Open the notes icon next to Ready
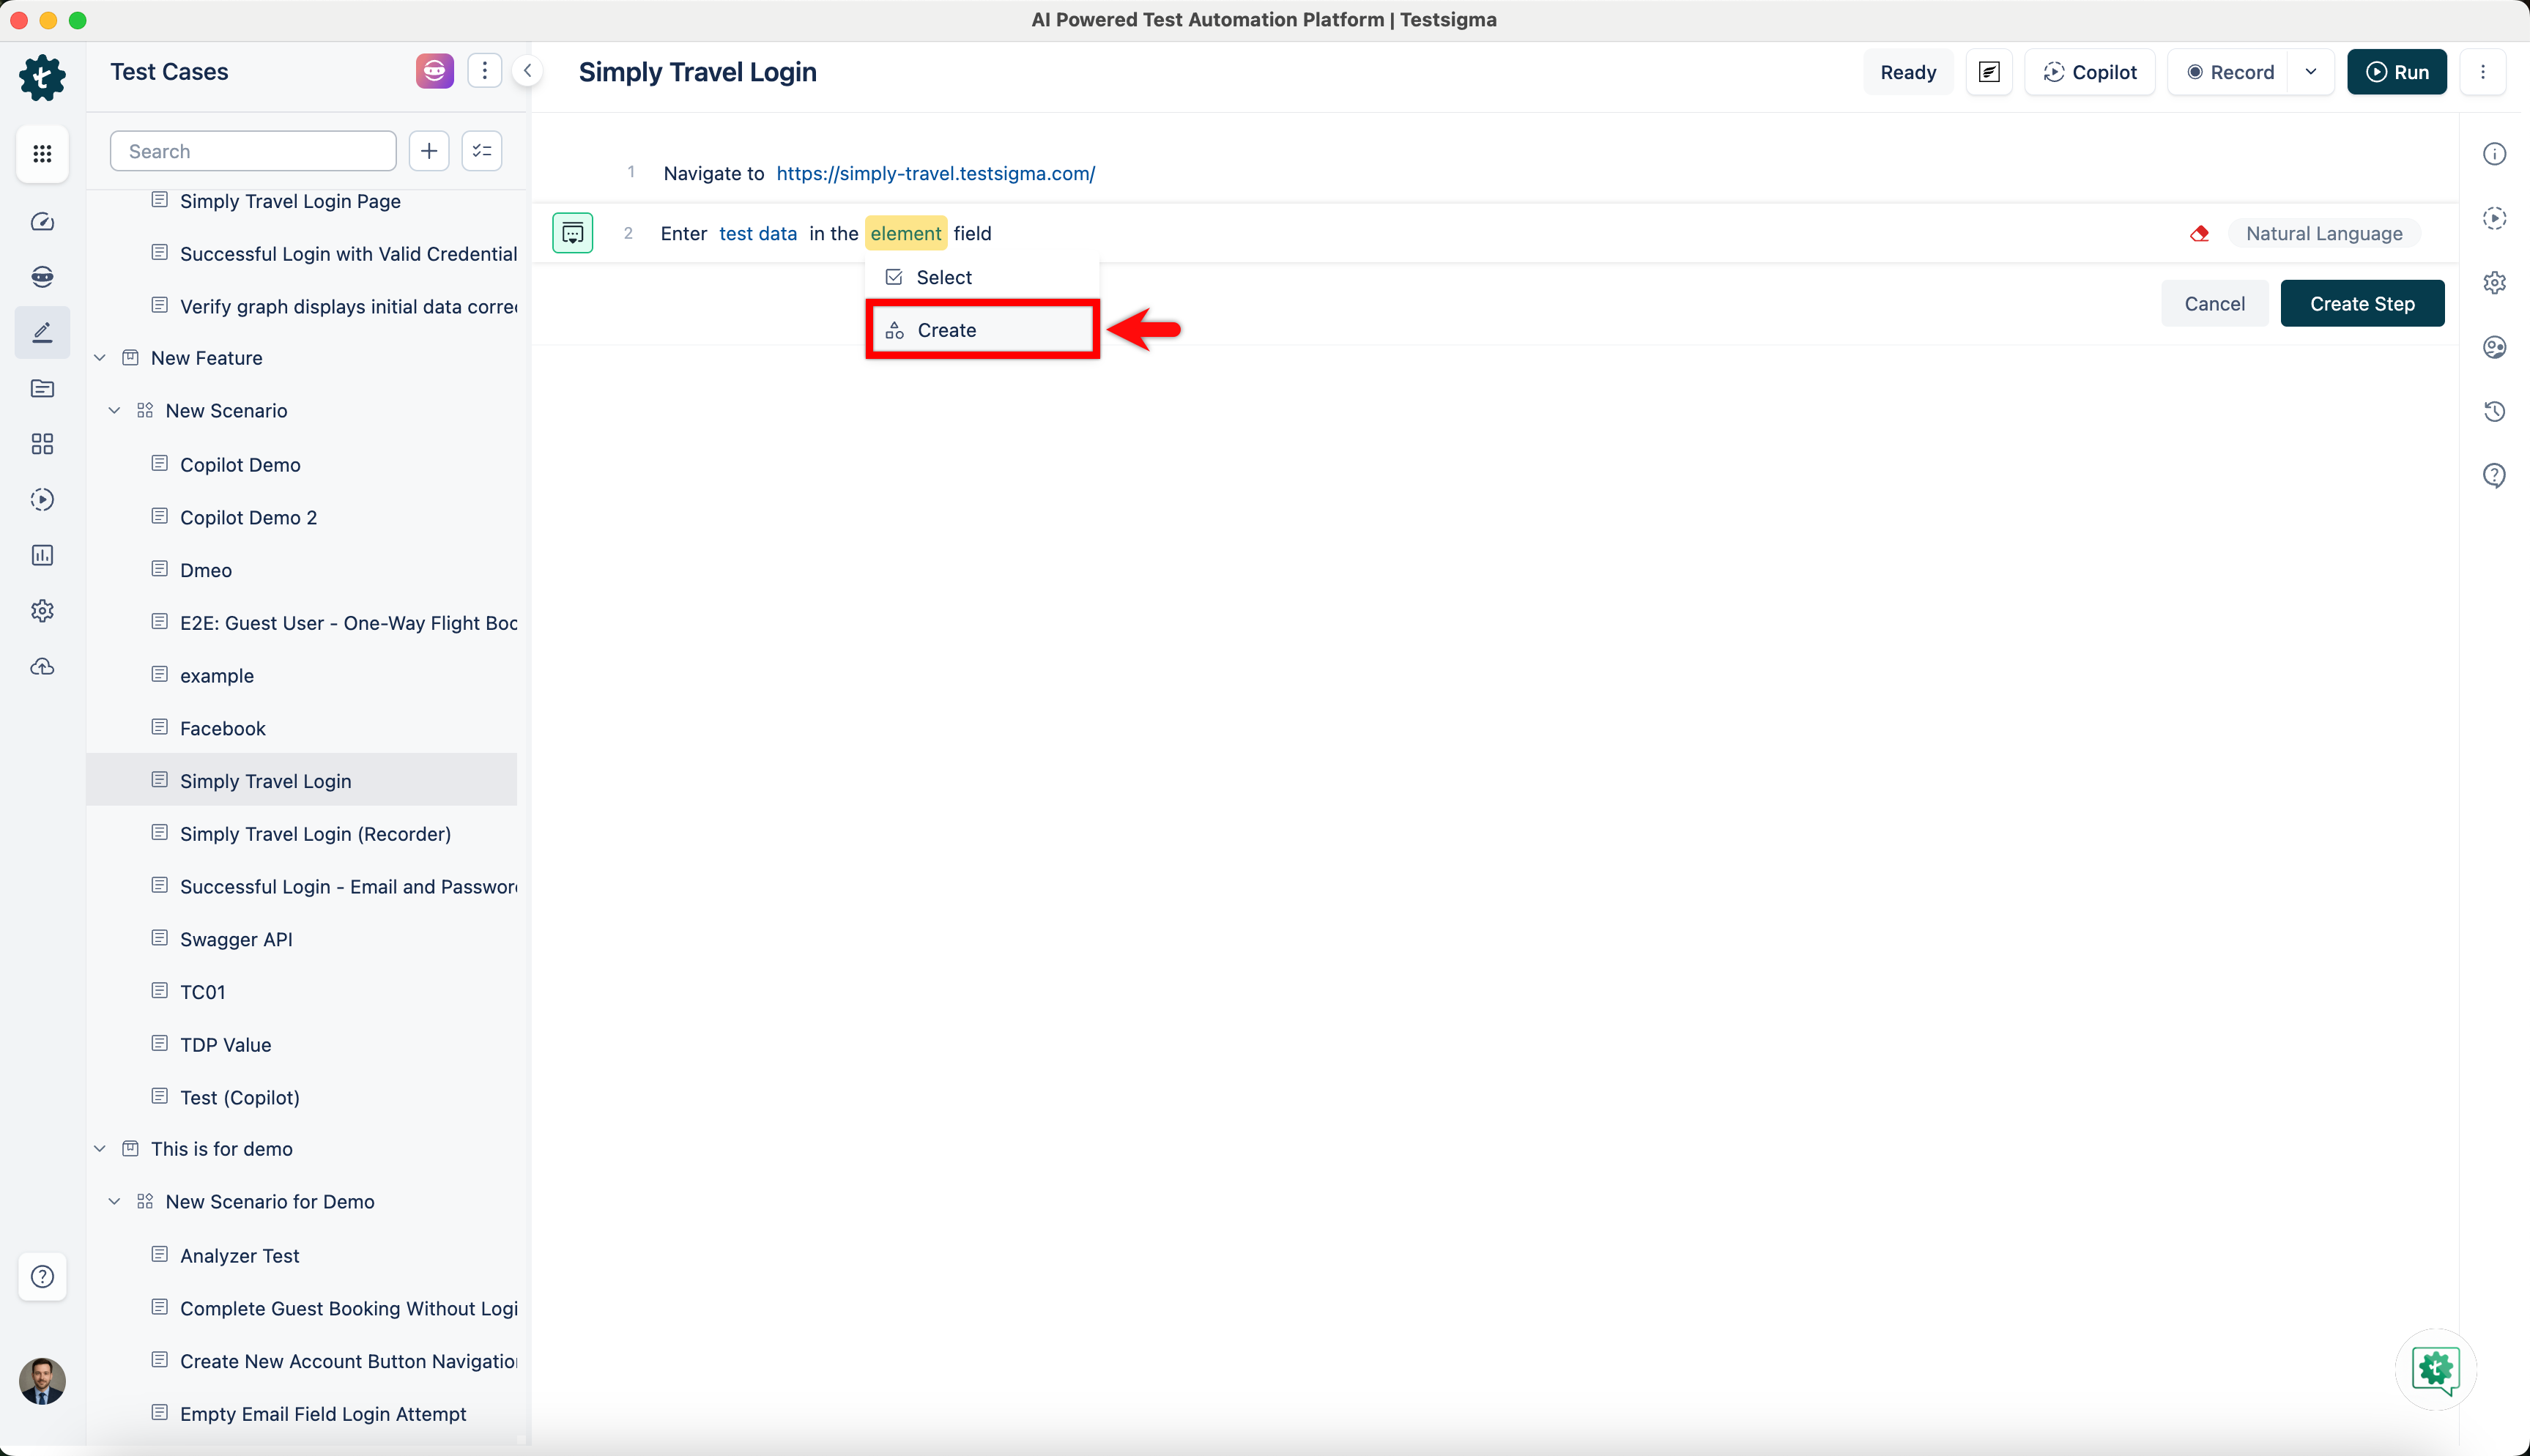The height and width of the screenshot is (1456, 2530). tap(1988, 72)
